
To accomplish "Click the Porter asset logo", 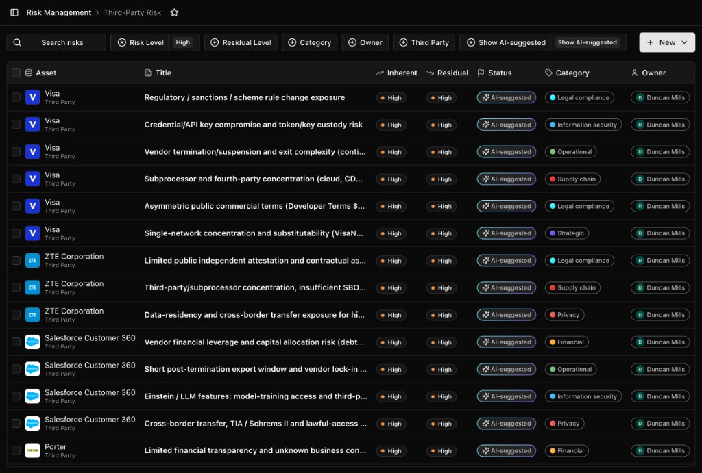I will click(32, 450).
